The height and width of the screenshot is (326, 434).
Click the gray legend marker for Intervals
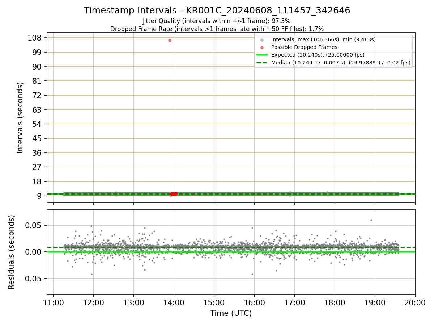click(x=262, y=40)
